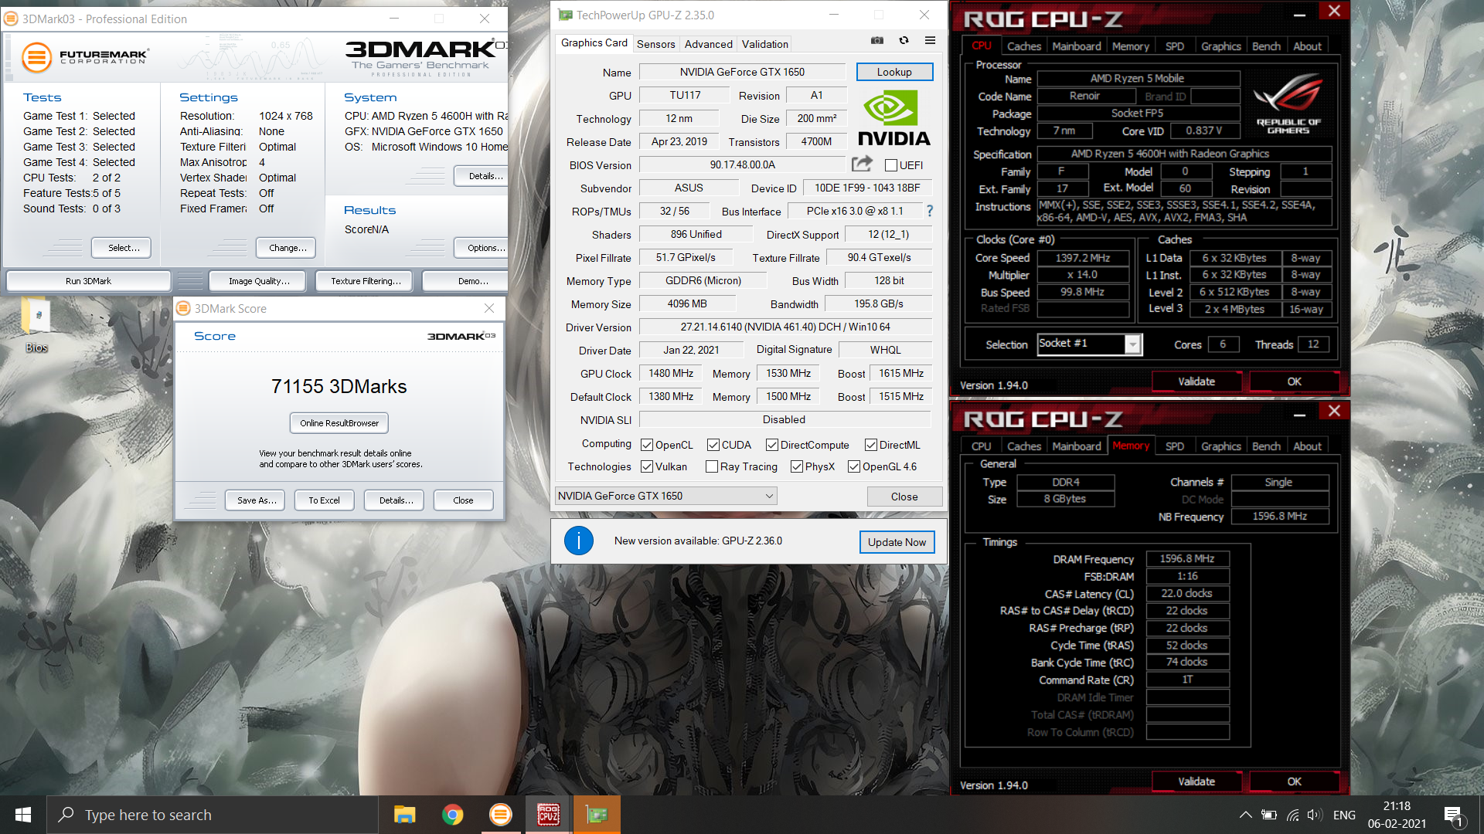Click Run 3DMark button
This screenshot has height=834, width=1484.
click(x=88, y=281)
